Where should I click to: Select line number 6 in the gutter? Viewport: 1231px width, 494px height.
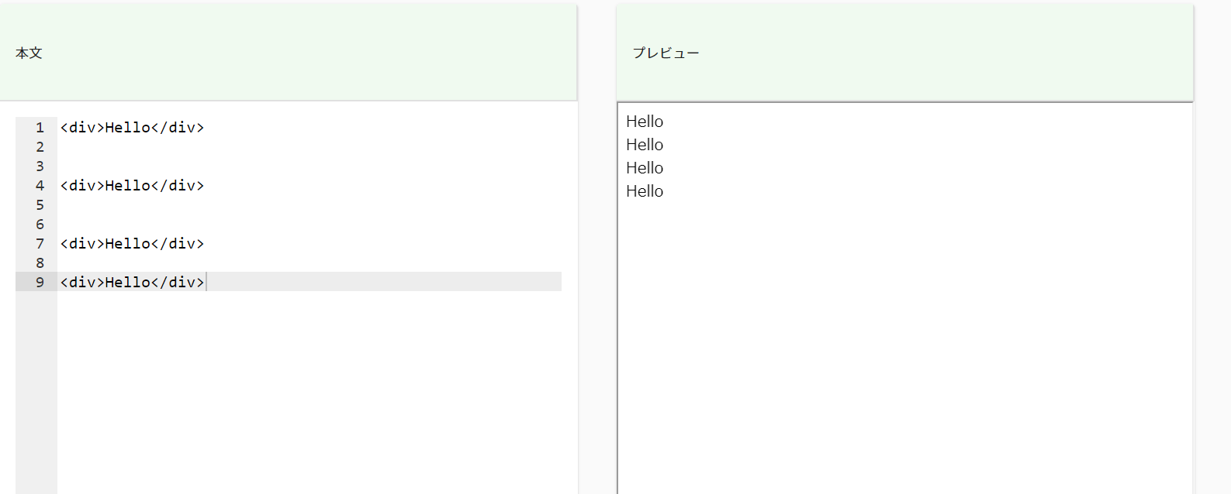40,224
